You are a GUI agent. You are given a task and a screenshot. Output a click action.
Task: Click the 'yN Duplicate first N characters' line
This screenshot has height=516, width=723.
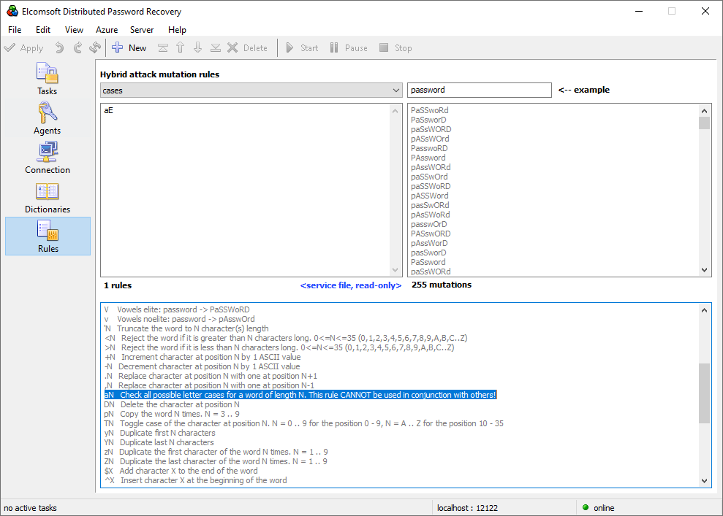[159, 433]
